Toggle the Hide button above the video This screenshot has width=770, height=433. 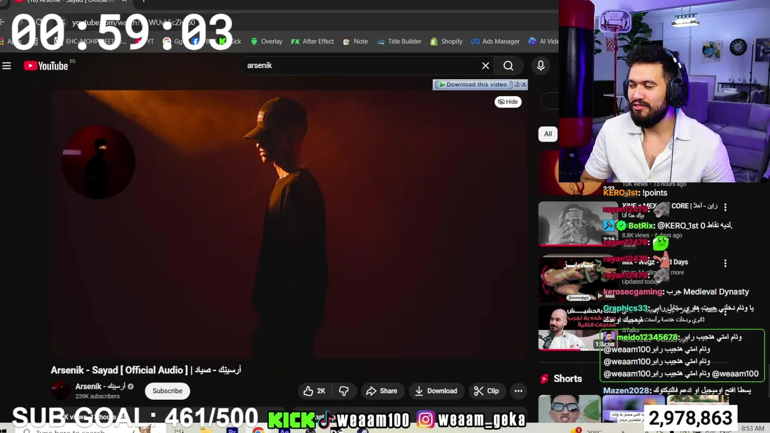tap(508, 102)
